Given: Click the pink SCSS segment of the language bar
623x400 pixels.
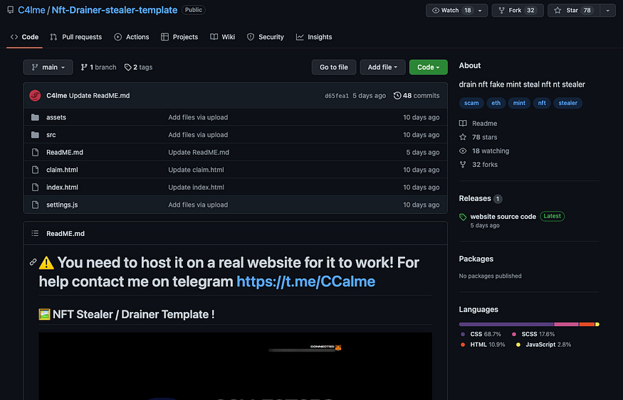Looking at the screenshot, I should pyautogui.click(x=566, y=324).
